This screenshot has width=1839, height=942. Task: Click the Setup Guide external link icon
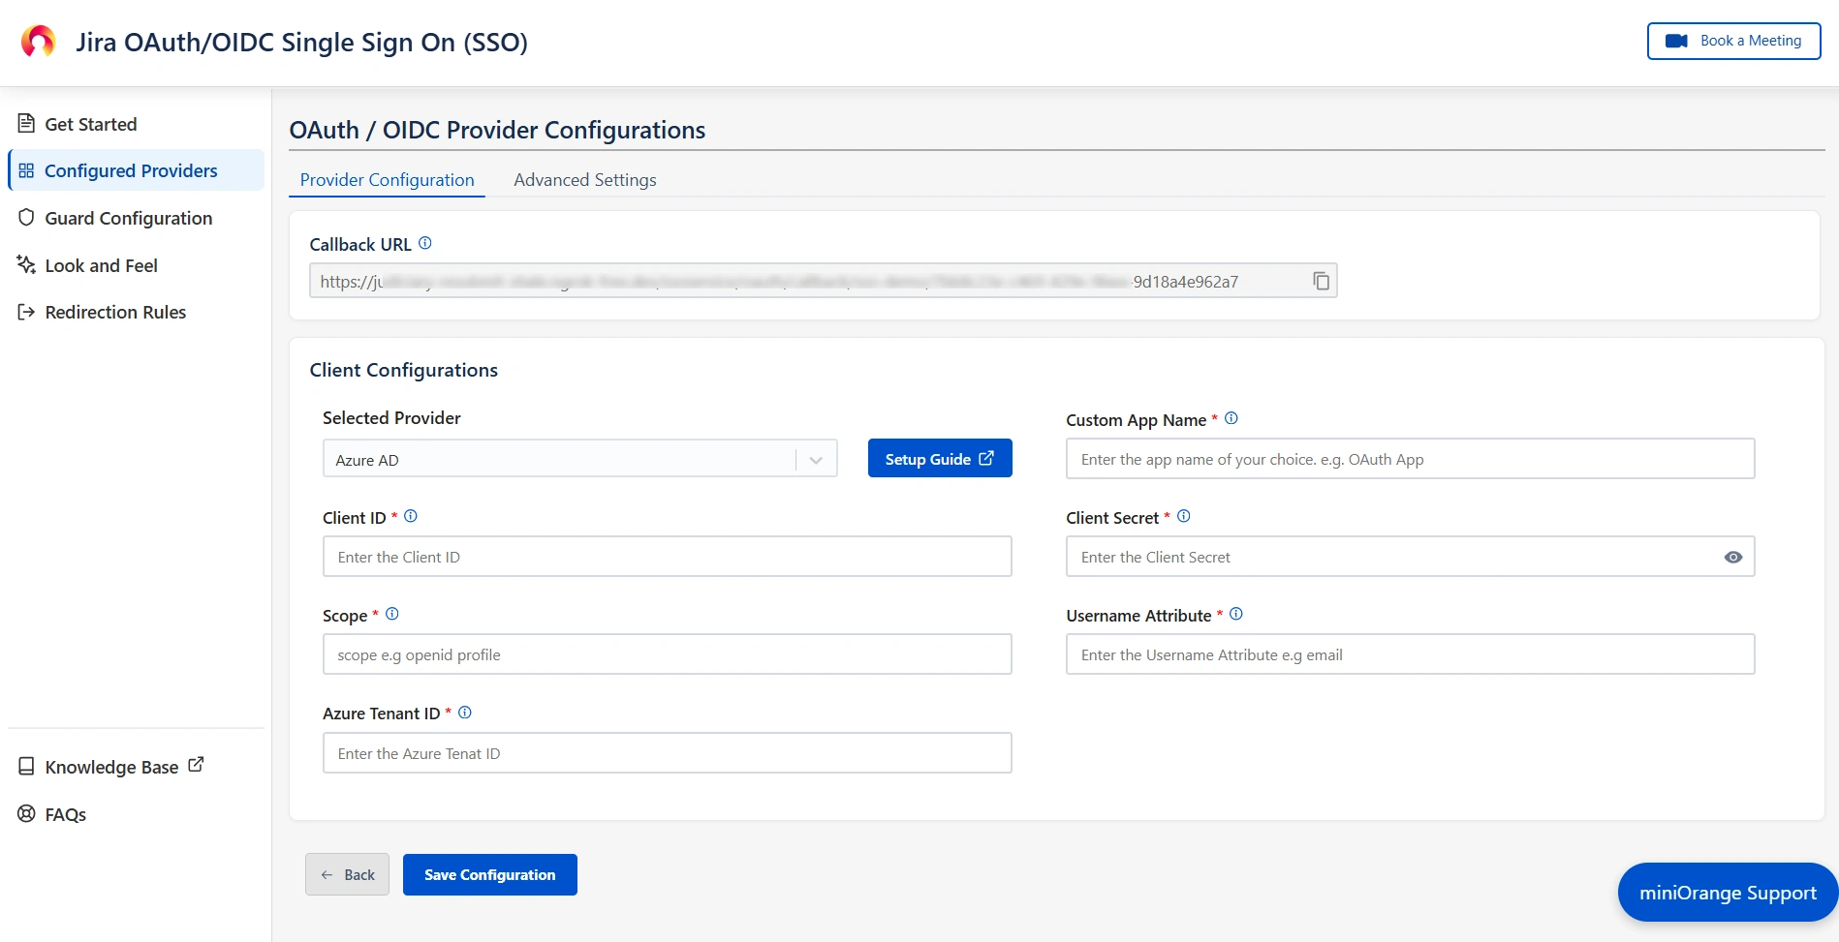986,458
